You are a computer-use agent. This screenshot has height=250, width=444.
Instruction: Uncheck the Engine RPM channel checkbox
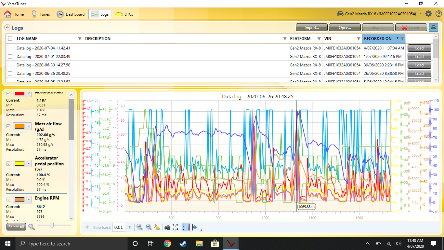(9, 199)
